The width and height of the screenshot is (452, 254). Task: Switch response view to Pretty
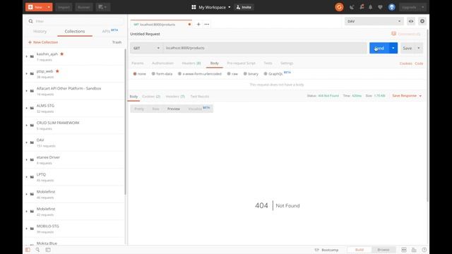139,109
